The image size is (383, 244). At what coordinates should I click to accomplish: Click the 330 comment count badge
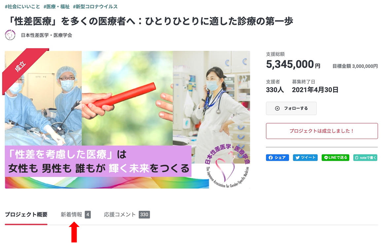click(x=144, y=214)
